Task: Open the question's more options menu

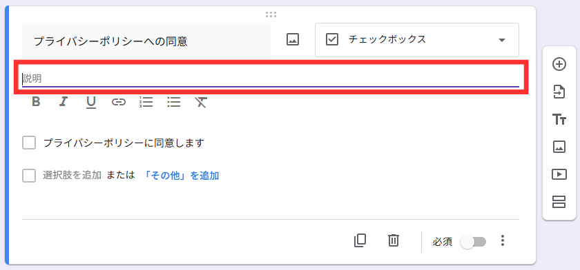Action: point(503,240)
